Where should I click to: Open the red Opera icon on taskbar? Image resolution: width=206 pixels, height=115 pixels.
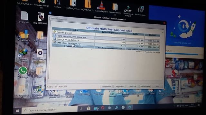coord(103,108)
